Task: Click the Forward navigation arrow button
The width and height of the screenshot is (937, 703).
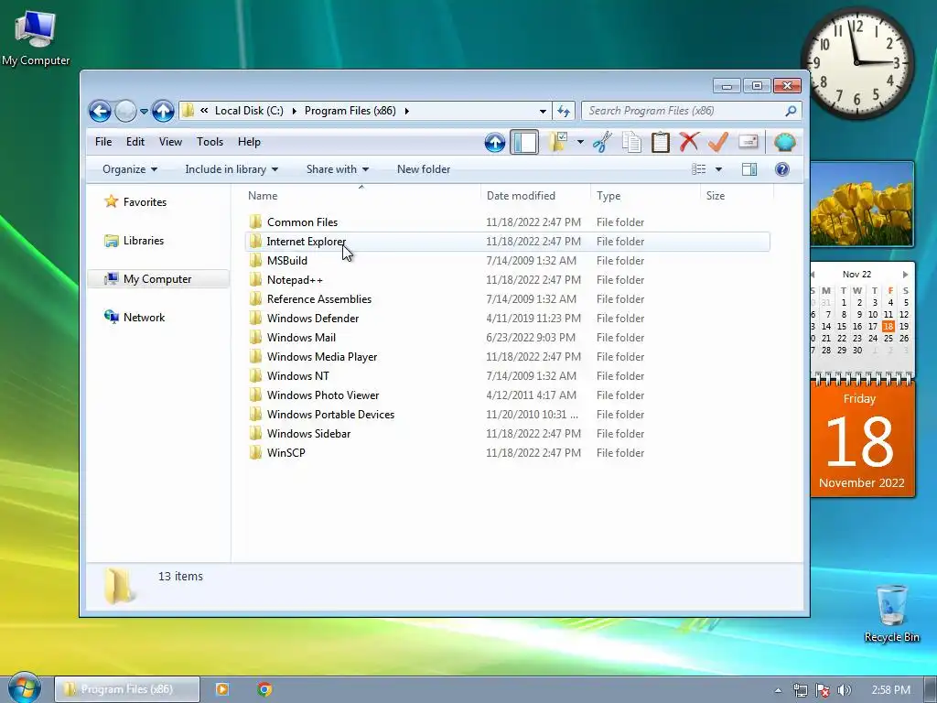Action: pos(124,111)
